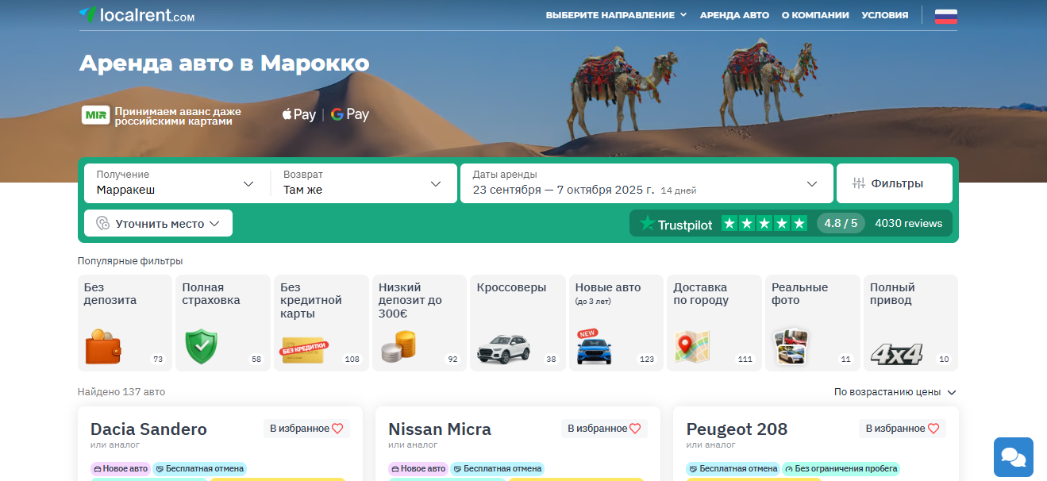Select the coins 'Низкий депозит до 300€' filter
1047x481 pixels.
419,323
